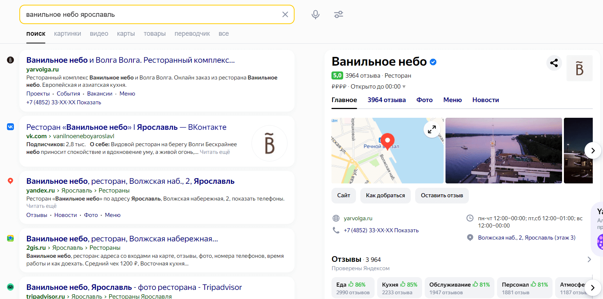Open the Новости tab in the card
This screenshot has width=603, height=299.
[486, 100]
